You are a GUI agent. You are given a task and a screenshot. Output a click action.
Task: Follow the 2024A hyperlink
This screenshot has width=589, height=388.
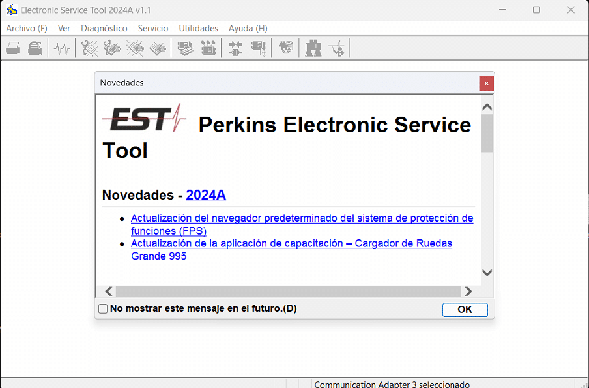tap(206, 195)
